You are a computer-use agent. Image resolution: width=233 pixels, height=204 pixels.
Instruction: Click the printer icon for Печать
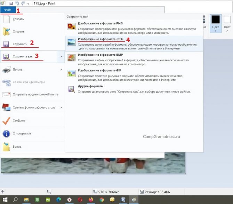[6, 70]
